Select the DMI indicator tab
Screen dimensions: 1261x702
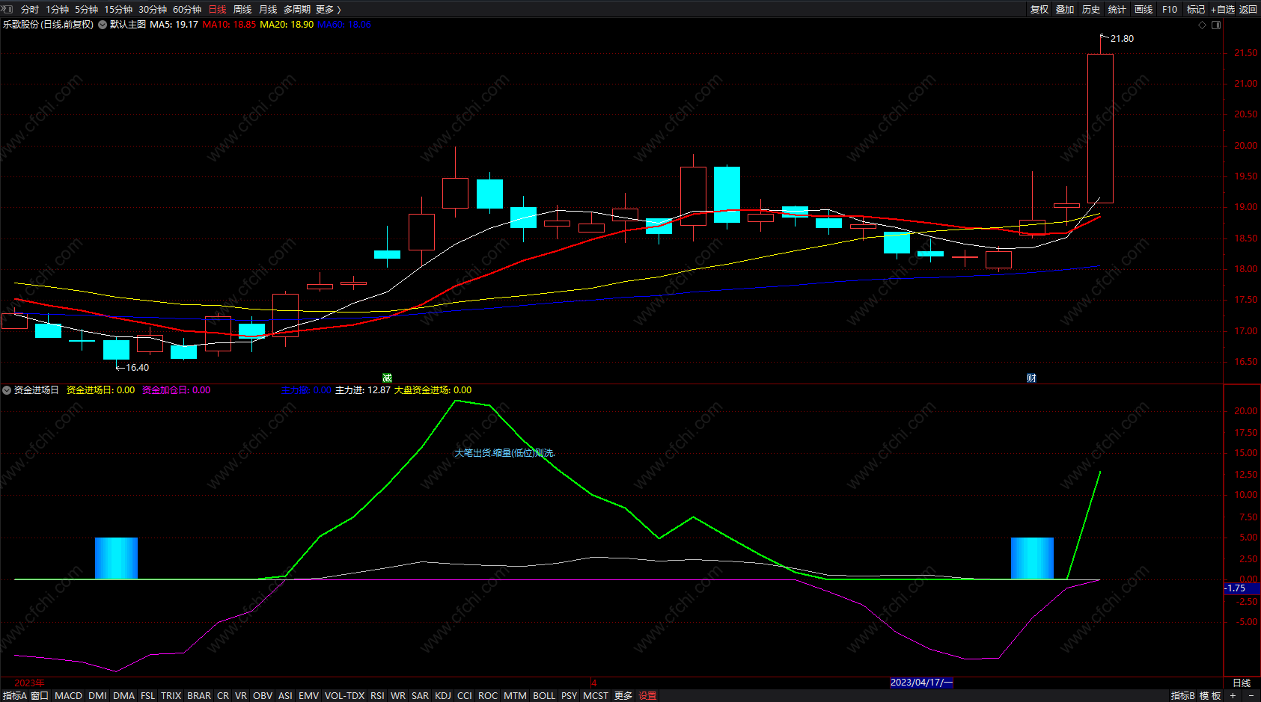click(x=97, y=695)
